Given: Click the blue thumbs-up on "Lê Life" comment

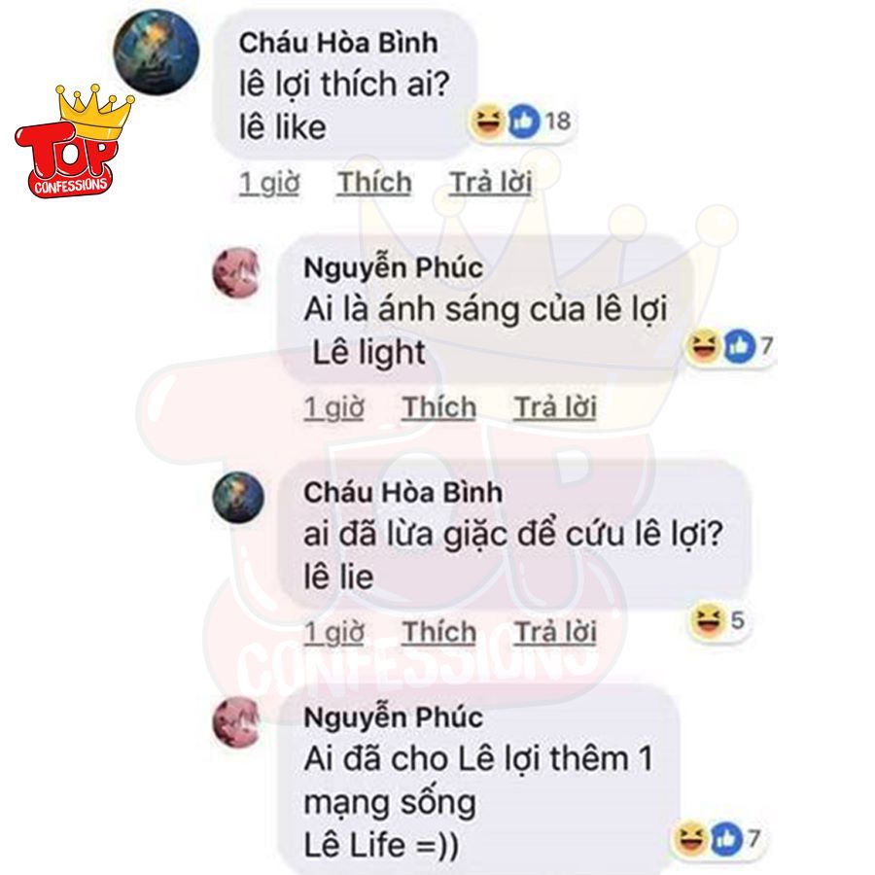Looking at the screenshot, I should click(x=726, y=838).
